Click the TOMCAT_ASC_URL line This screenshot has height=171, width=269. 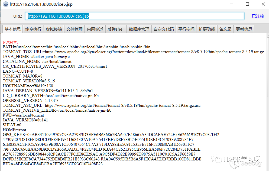(102, 105)
